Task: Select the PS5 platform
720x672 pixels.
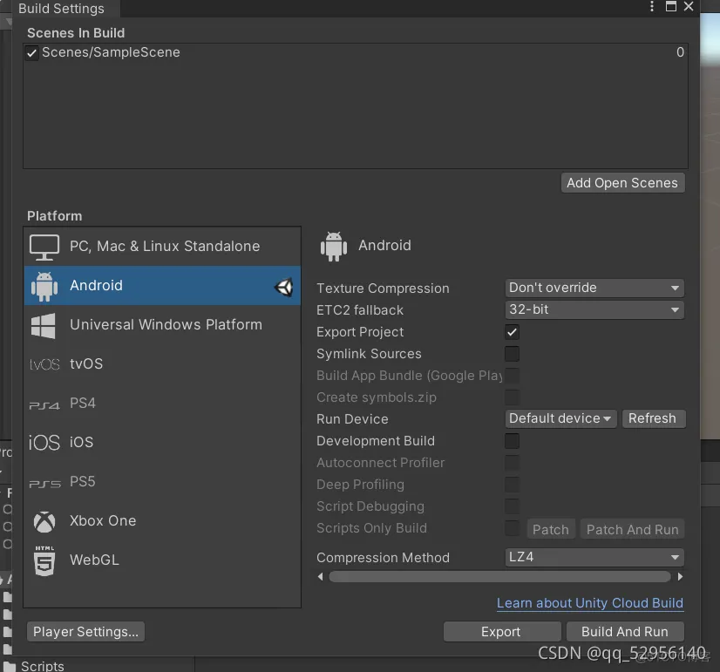Action: [162, 482]
